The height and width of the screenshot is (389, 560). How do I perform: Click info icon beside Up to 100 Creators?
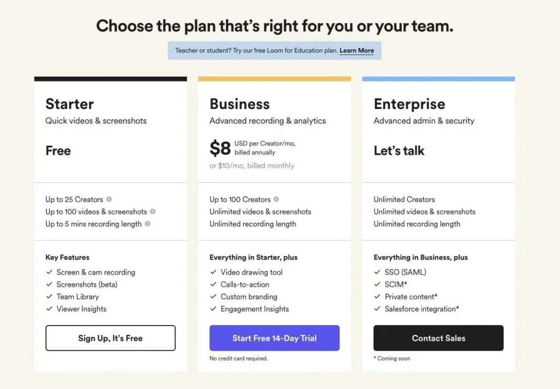click(x=276, y=200)
